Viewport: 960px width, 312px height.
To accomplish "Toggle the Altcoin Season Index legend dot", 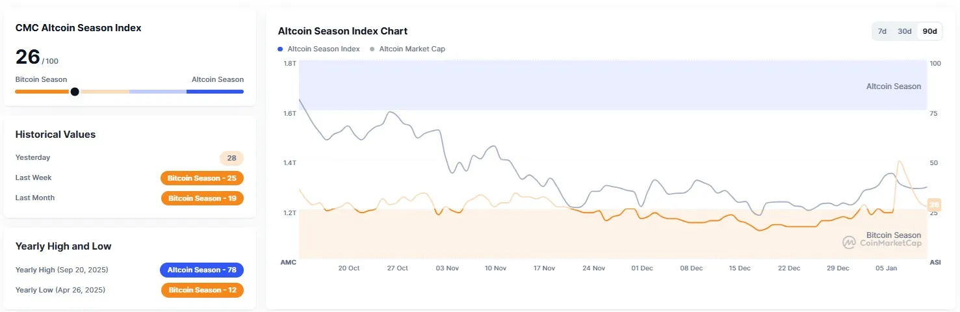I will (280, 49).
